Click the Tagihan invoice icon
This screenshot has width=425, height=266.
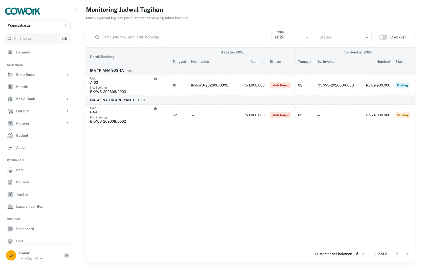click(10, 194)
